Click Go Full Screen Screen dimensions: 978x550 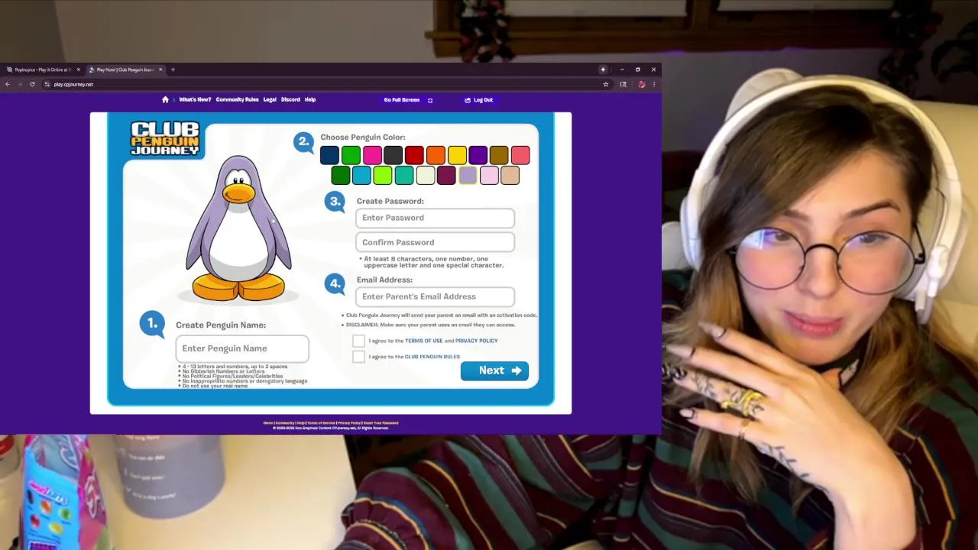point(402,100)
